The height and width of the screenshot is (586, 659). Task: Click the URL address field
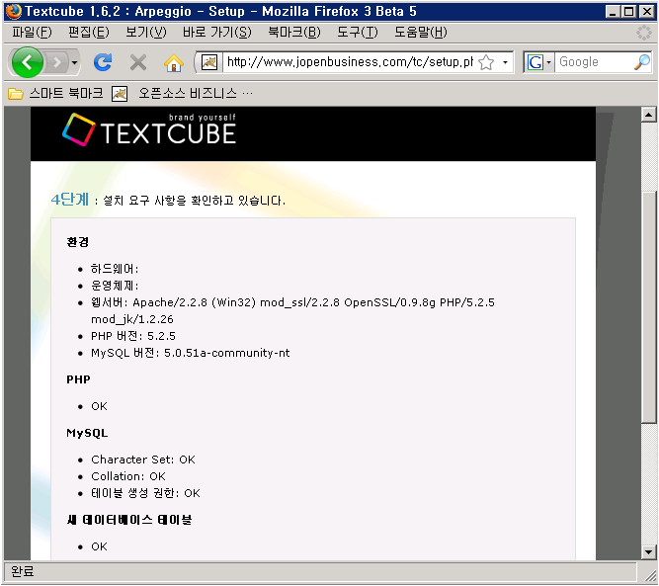350,62
